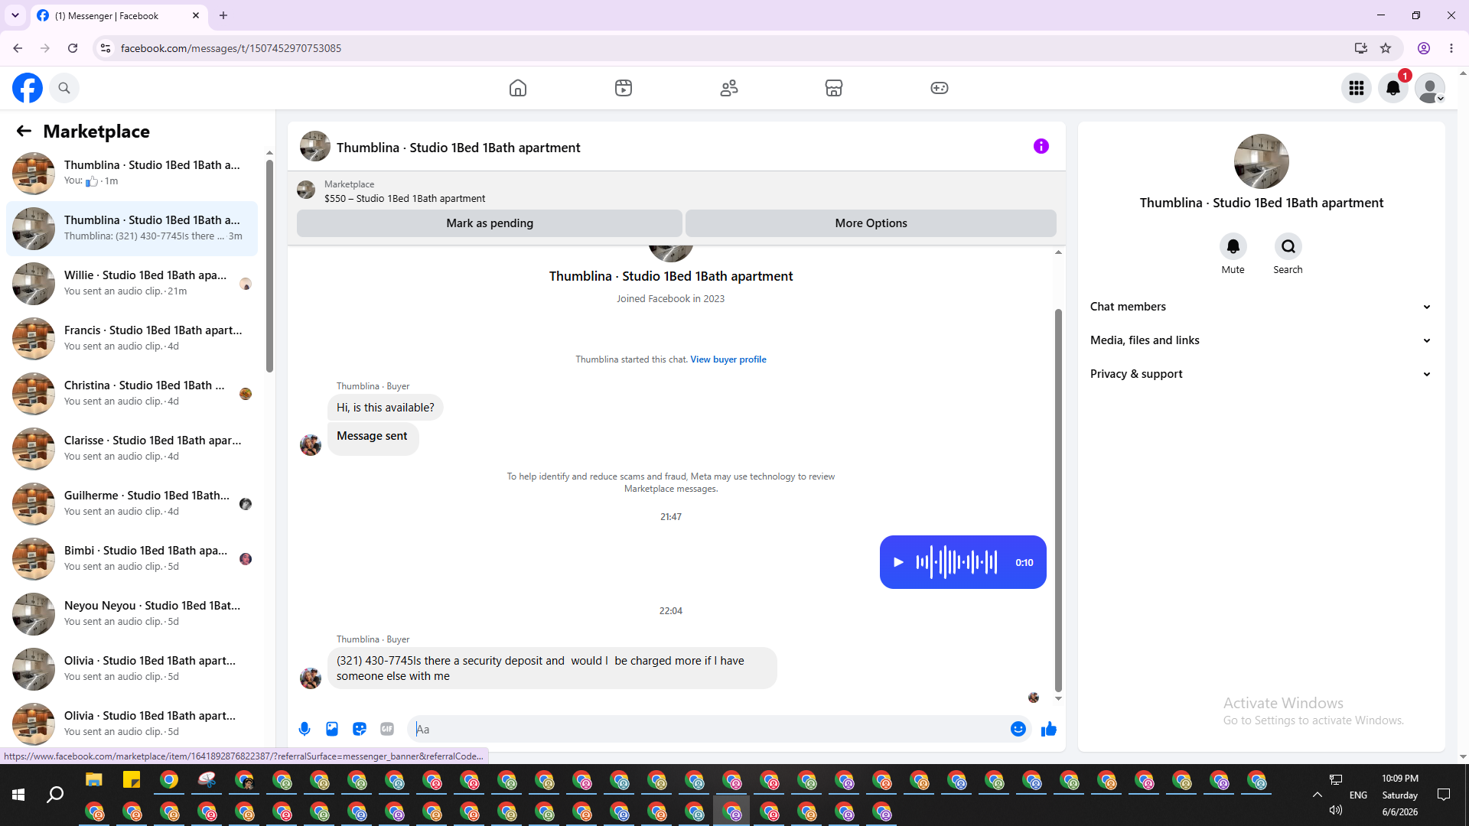Open Neyou Neyou conversation
The image size is (1469, 826).
point(132,614)
